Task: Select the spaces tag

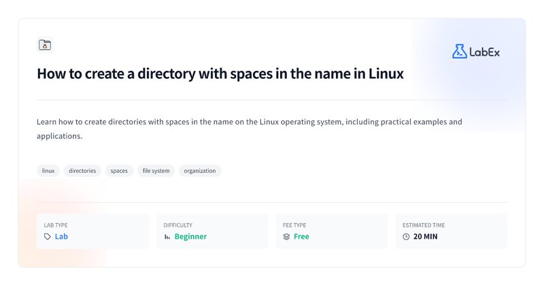Action: coord(119,171)
